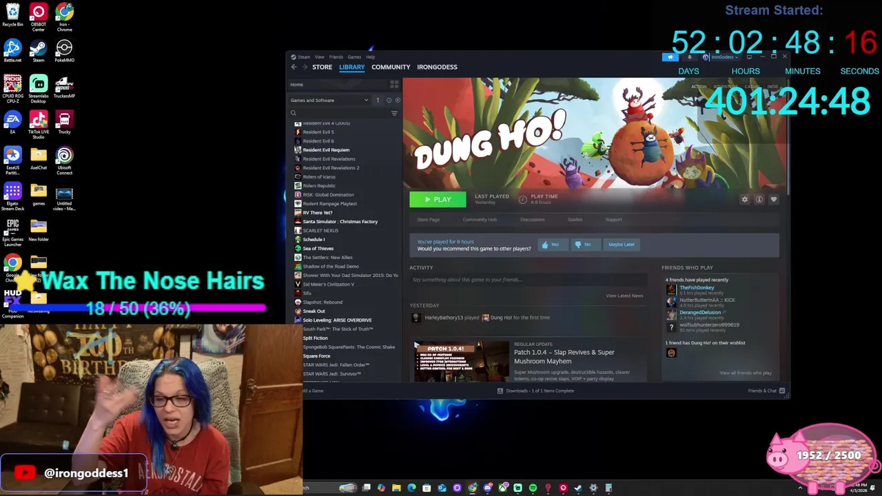This screenshot has height=496, width=882.
Task: Click the 'Say something about this game' field
Action: pos(529,280)
